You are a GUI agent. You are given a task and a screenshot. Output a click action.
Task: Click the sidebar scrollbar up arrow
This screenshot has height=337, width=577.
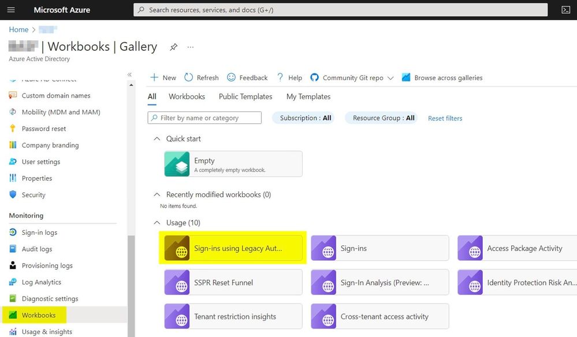(131, 85)
